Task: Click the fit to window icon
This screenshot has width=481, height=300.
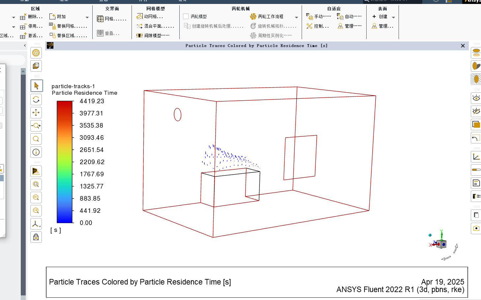Action: click(36, 184)
